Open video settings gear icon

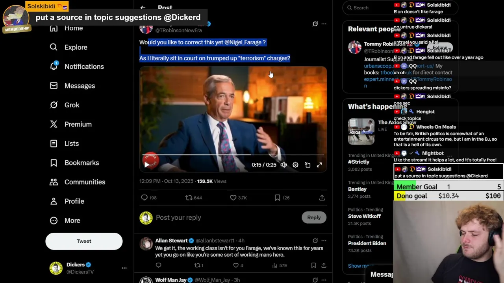(295, 165)
